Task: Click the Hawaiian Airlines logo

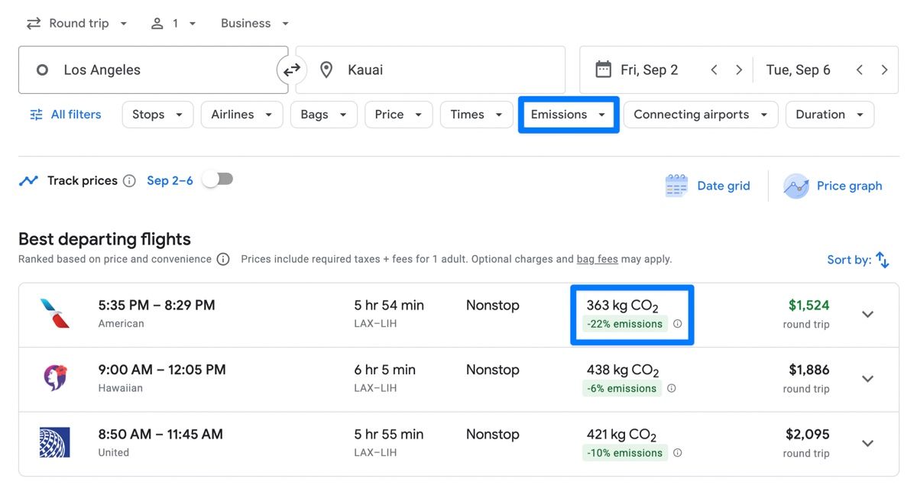Action: pyautogui.click(x=54, y=378)
